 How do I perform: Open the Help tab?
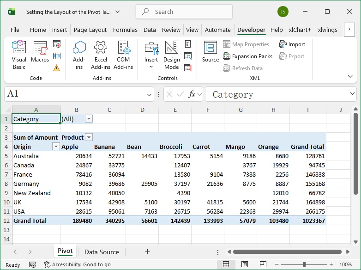point(277,30)
